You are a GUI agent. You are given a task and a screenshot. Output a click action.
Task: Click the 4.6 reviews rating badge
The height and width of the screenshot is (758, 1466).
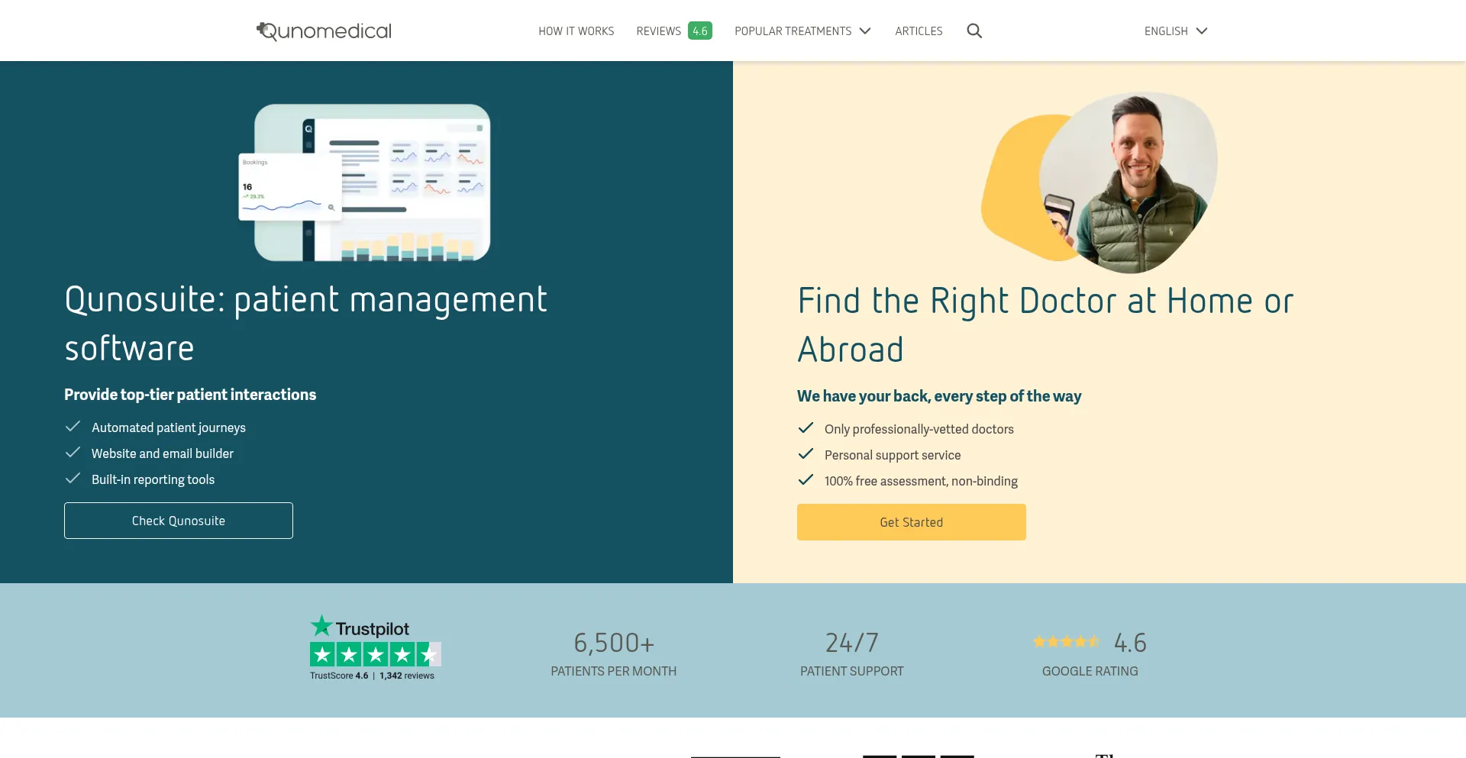pos(700,31)
